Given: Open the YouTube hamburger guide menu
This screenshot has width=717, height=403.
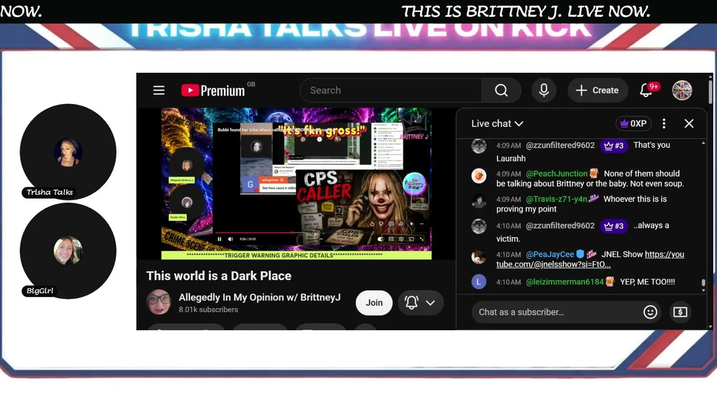Looking at the screenshot, I should pos(159,90).
